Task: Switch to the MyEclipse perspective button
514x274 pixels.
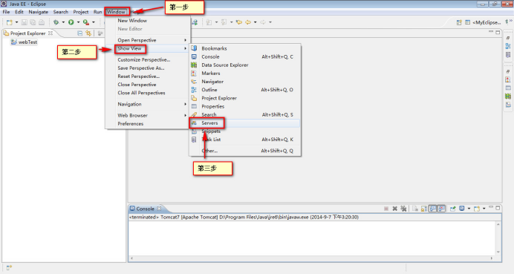Action: [x=484, y=22]
